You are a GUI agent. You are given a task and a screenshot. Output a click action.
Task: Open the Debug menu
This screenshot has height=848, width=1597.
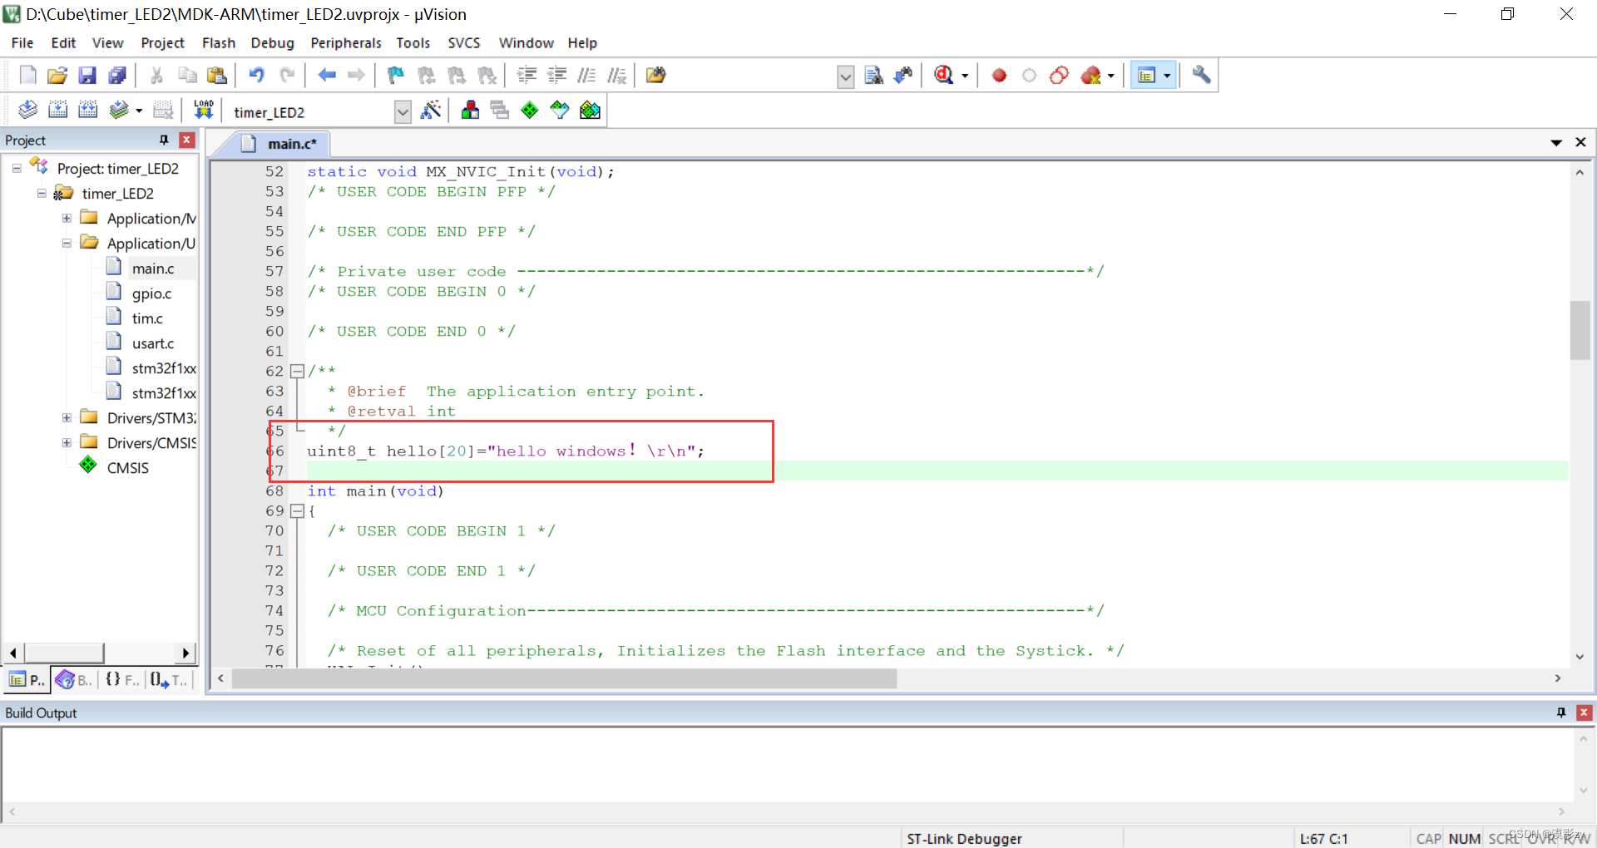click(x=273, y=42)
